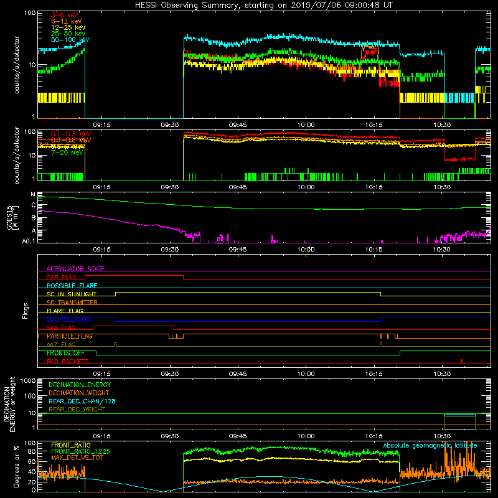This screenshot has height=498, width=498.
Task: Click 'Absolute geomagnetic latitude' label
Action: [430, 445]
